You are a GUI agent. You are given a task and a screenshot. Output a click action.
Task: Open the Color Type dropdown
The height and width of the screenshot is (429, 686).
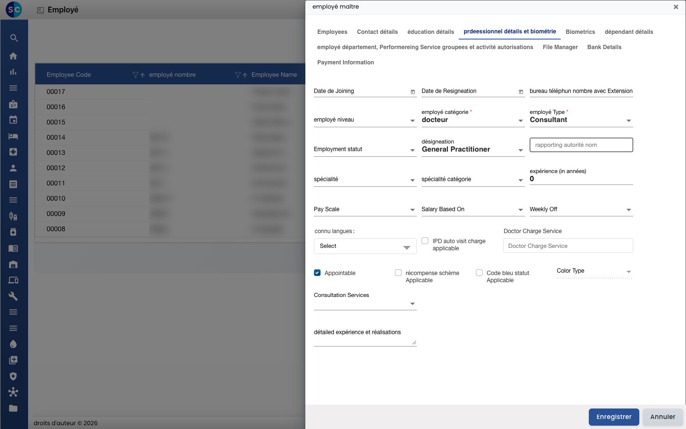(594, 271)
